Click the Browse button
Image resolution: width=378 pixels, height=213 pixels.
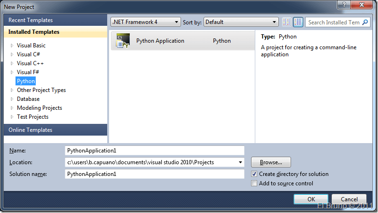pos(270,162)
